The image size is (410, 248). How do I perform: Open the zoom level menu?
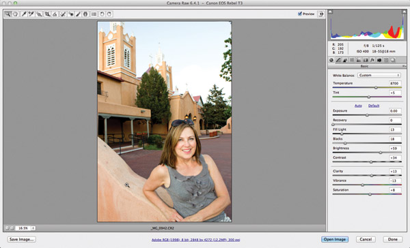pyautogui.click(x=33, y=228)
